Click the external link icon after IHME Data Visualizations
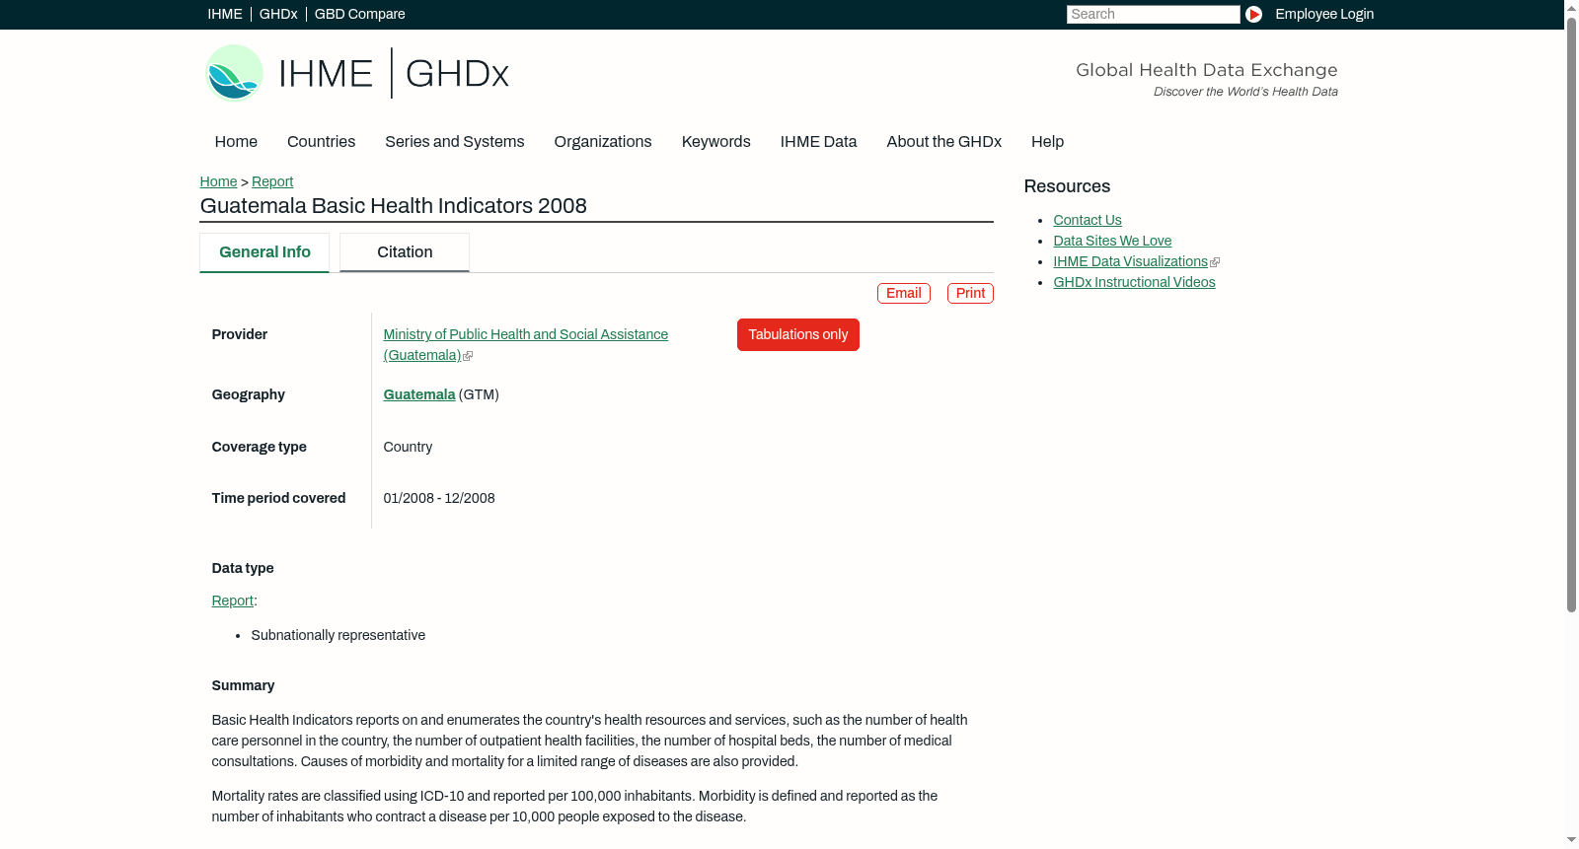Viewport: 1579px width, 849px height. [x=1215, y=262]
